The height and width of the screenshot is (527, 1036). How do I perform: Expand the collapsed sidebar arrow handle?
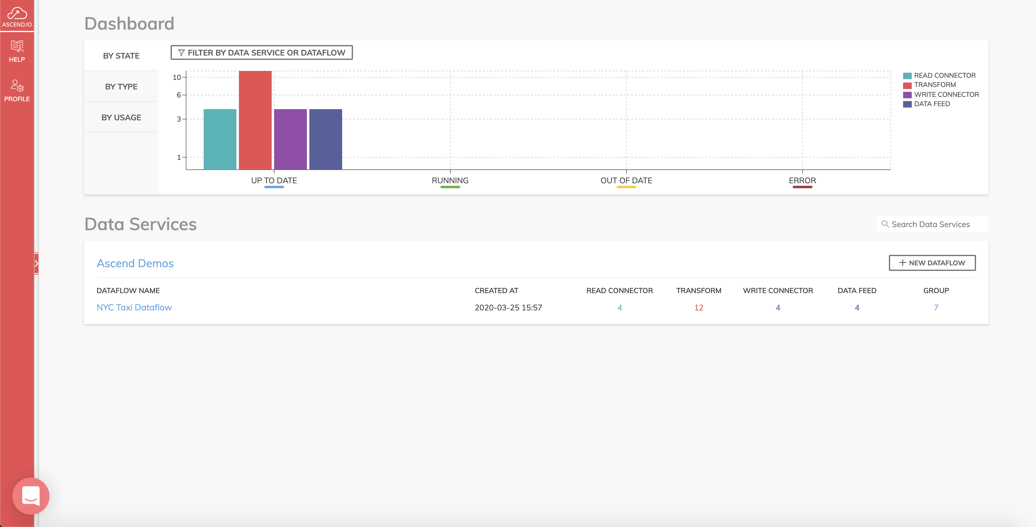click(36, 263)
